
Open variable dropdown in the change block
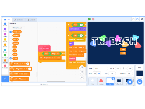[20, 69]
